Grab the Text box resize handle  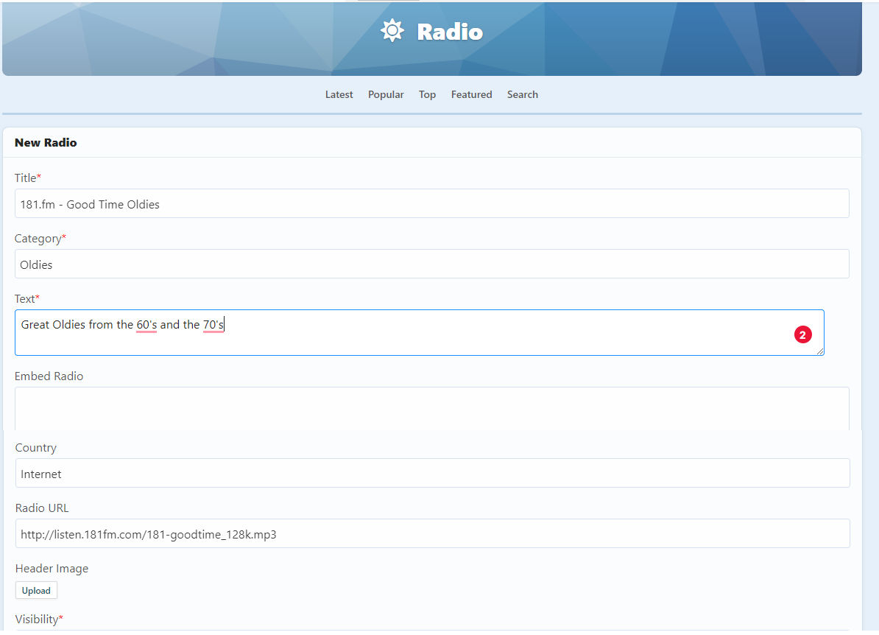[x=820, y=352]
